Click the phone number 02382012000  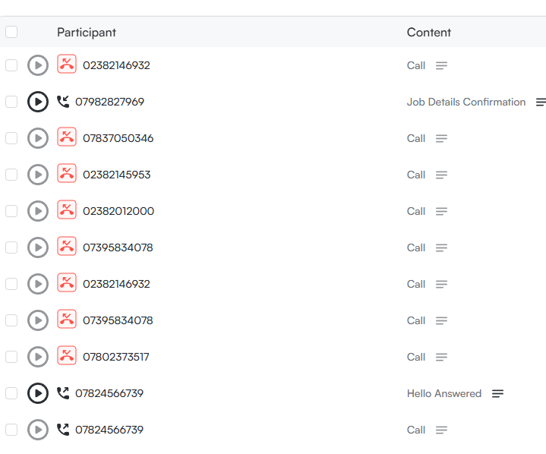(118, 211)
